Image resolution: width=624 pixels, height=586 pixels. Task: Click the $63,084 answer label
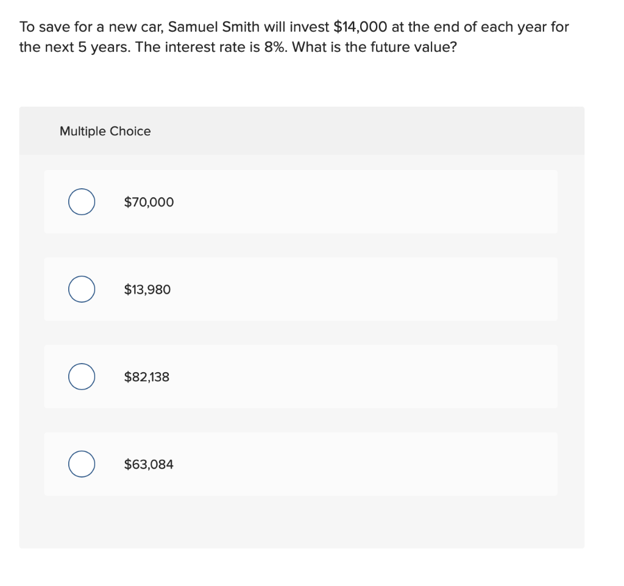coord(149,464)
